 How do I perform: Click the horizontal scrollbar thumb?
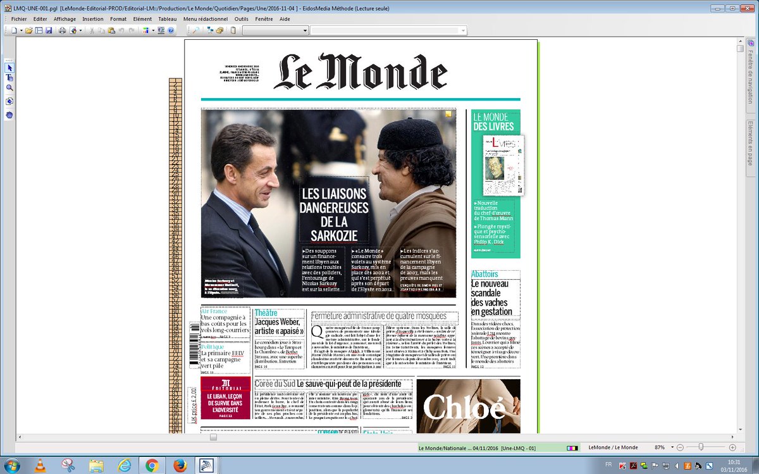click(213, 437)
